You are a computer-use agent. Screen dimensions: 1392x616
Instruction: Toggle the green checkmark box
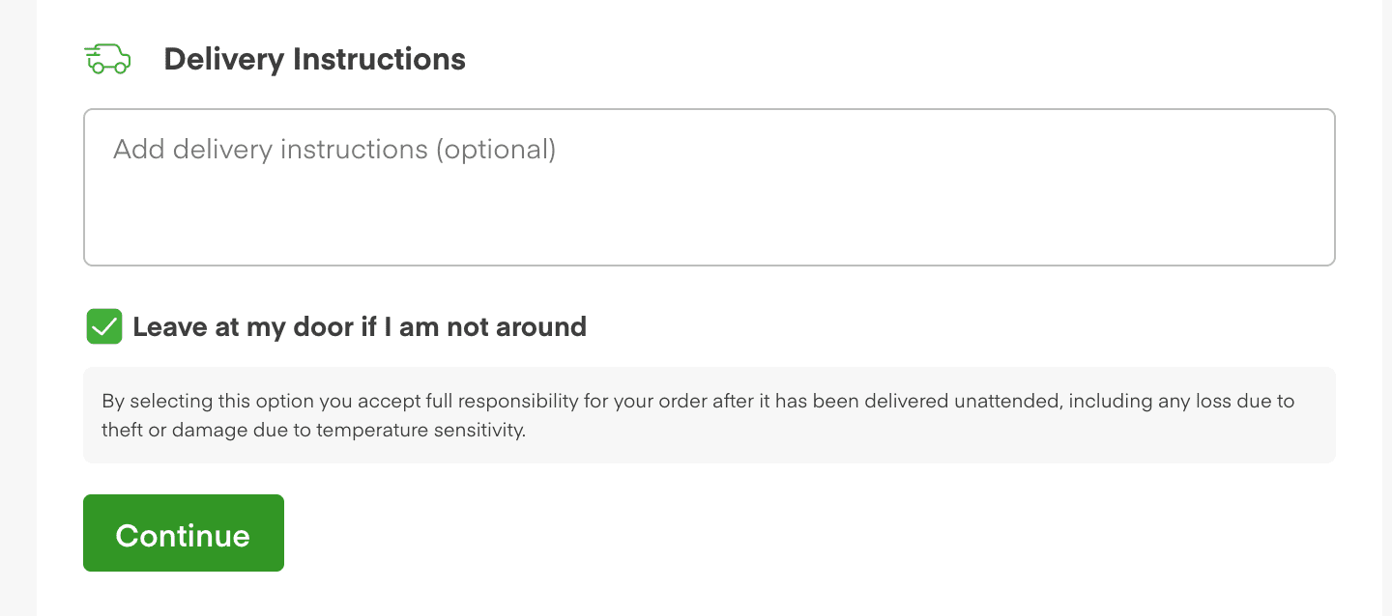(104, 326)
